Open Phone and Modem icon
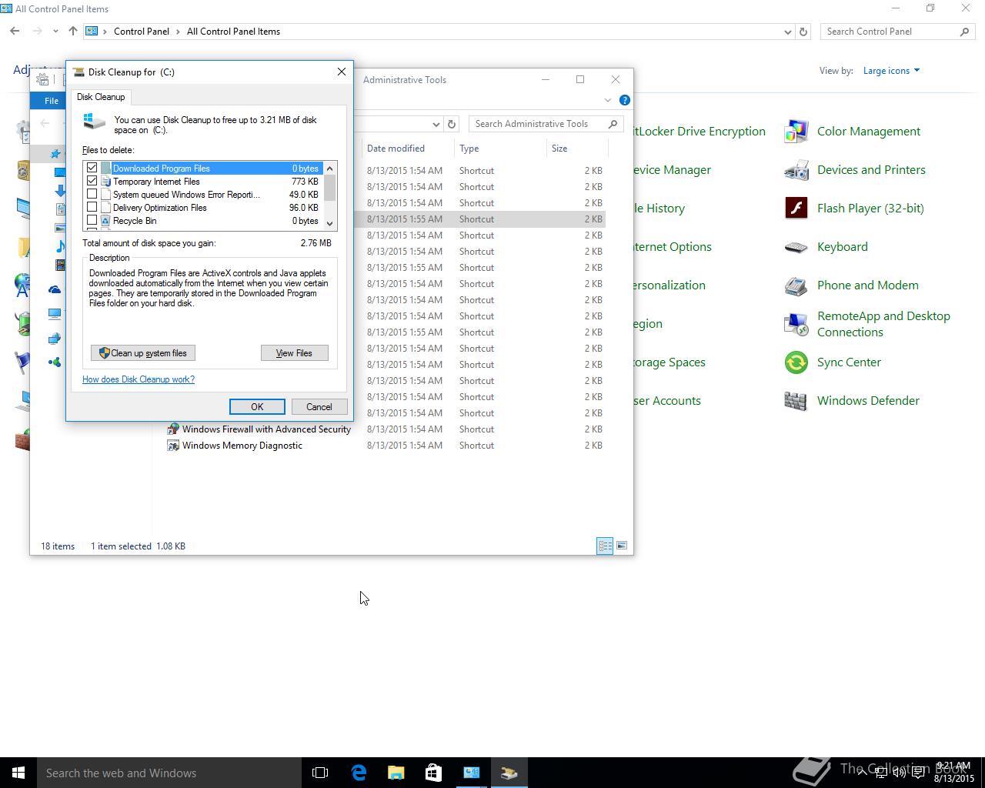985x788 pixels. [x=796, y=285]
